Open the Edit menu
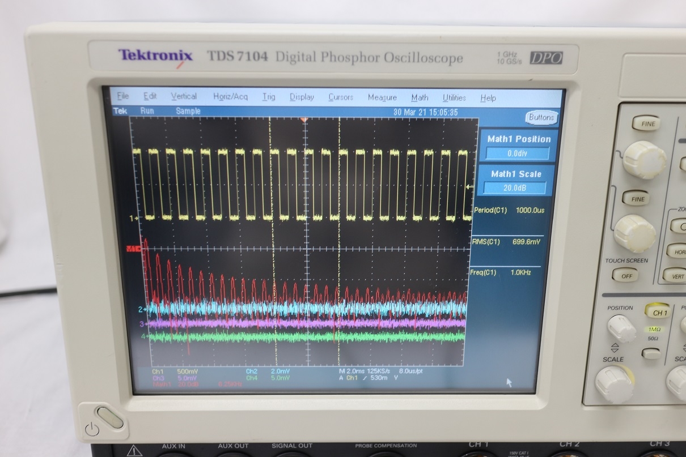686x457 pixels. click(x=150, y=96)
